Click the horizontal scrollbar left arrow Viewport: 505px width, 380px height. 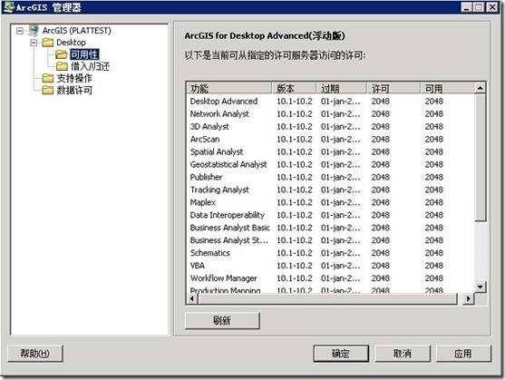click(192, 299)
